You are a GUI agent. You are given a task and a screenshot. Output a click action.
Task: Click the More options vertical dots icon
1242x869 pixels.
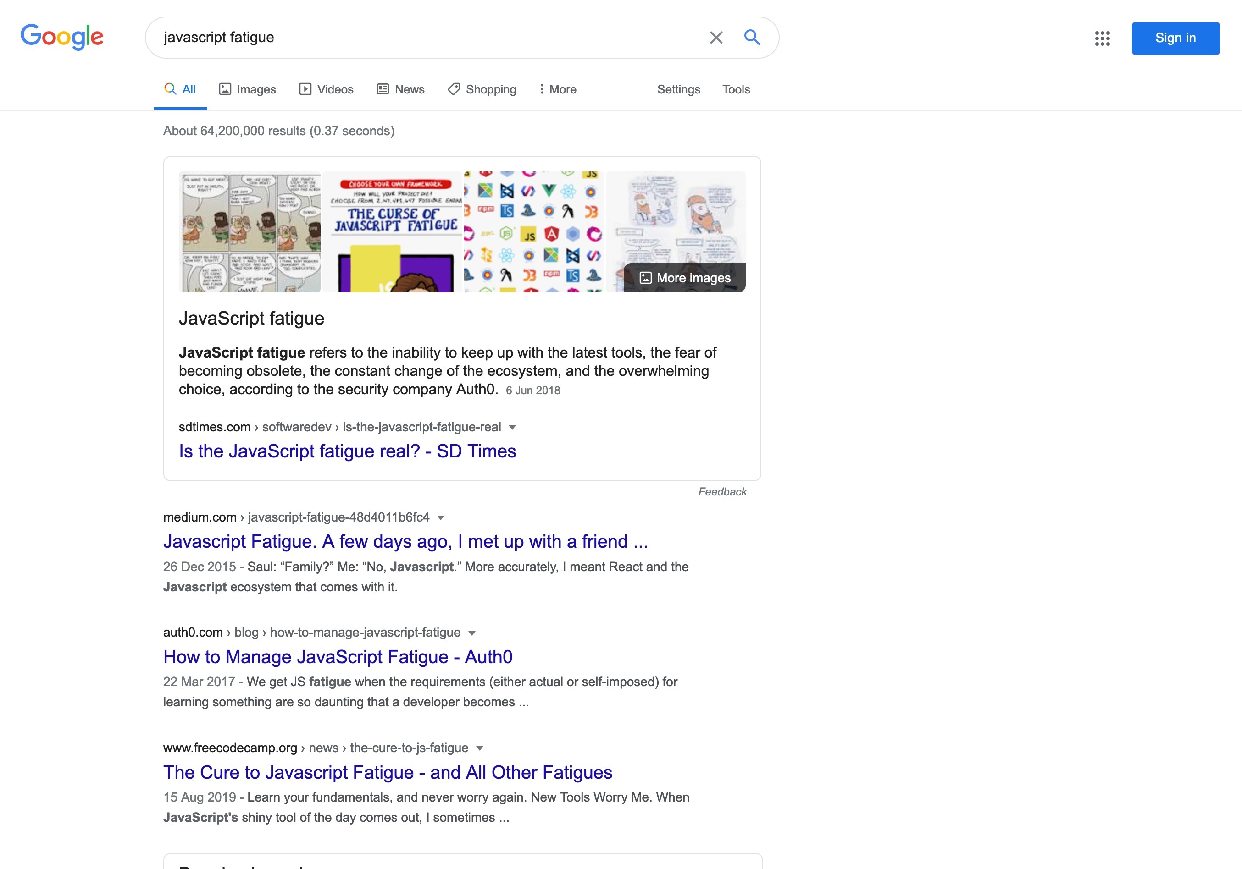(543, 89)
